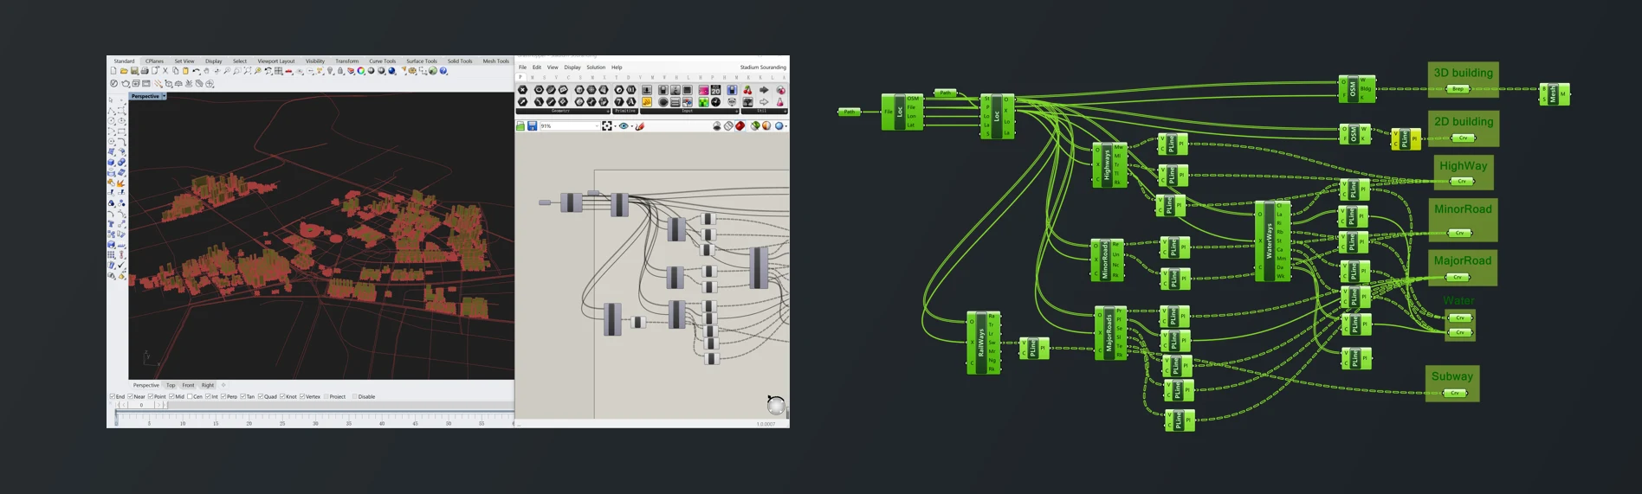Switch to the Right viewport tab
This screenshot has height=494, width=1642.
click(x=208, y=385)
